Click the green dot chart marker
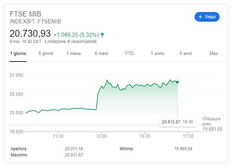 (x=177, y=82)
